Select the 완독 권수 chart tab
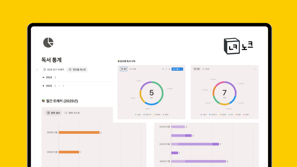Image resolution: width=297 pixels, height=167 pixels. (53, 113)
